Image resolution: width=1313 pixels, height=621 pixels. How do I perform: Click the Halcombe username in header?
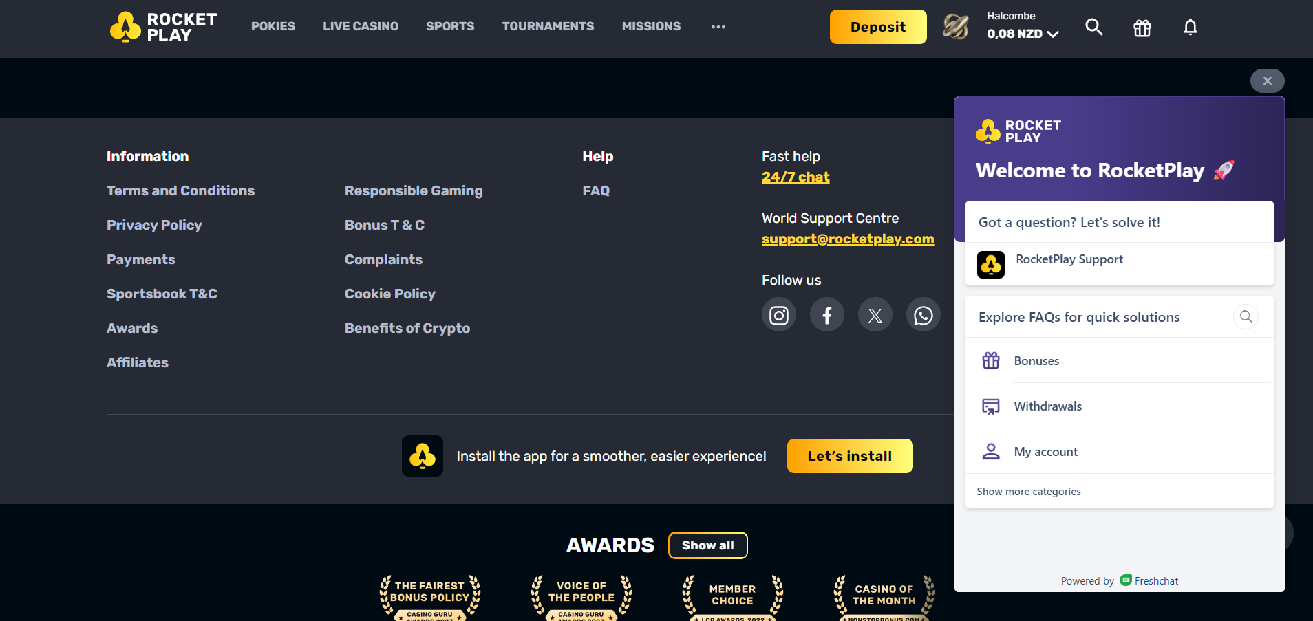tap(1011, 16)
